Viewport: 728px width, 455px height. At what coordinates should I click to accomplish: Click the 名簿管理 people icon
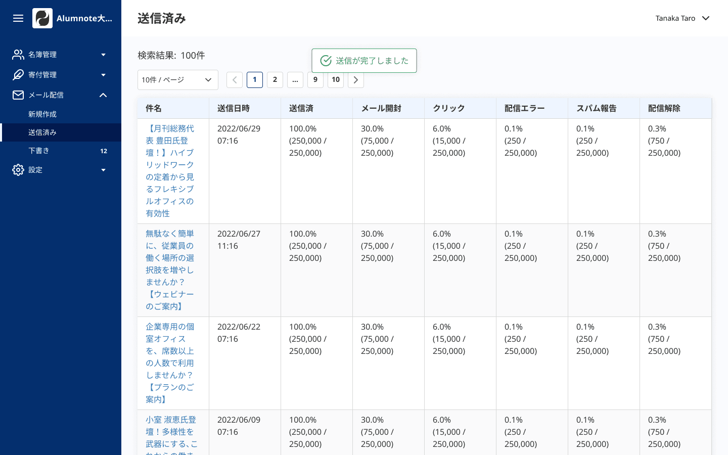(18, 55)
